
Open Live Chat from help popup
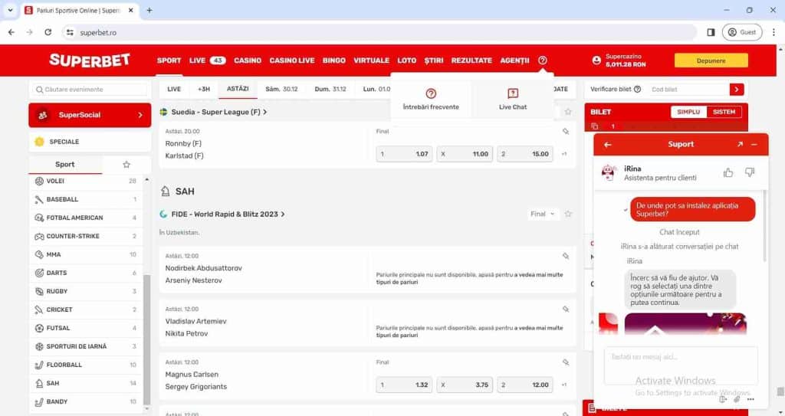coord(513,99)
